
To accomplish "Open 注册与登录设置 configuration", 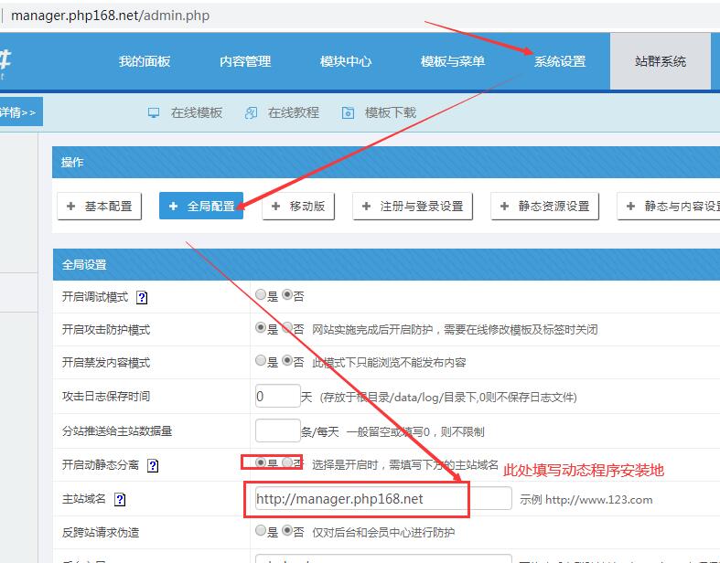I will 413,207.
